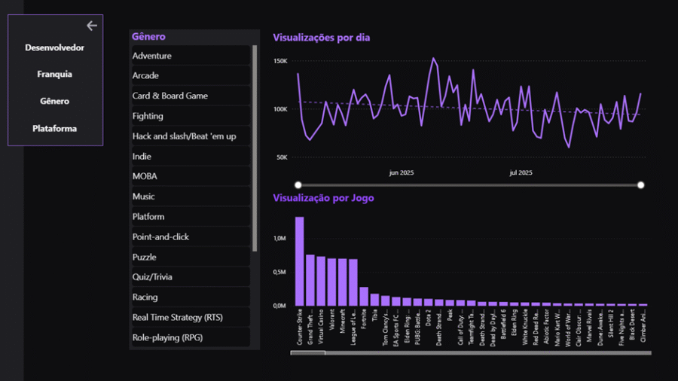Select the Gênero navigation option
Image resolution: width=678 pixels, height=381 pixels.
pos(54,102)
